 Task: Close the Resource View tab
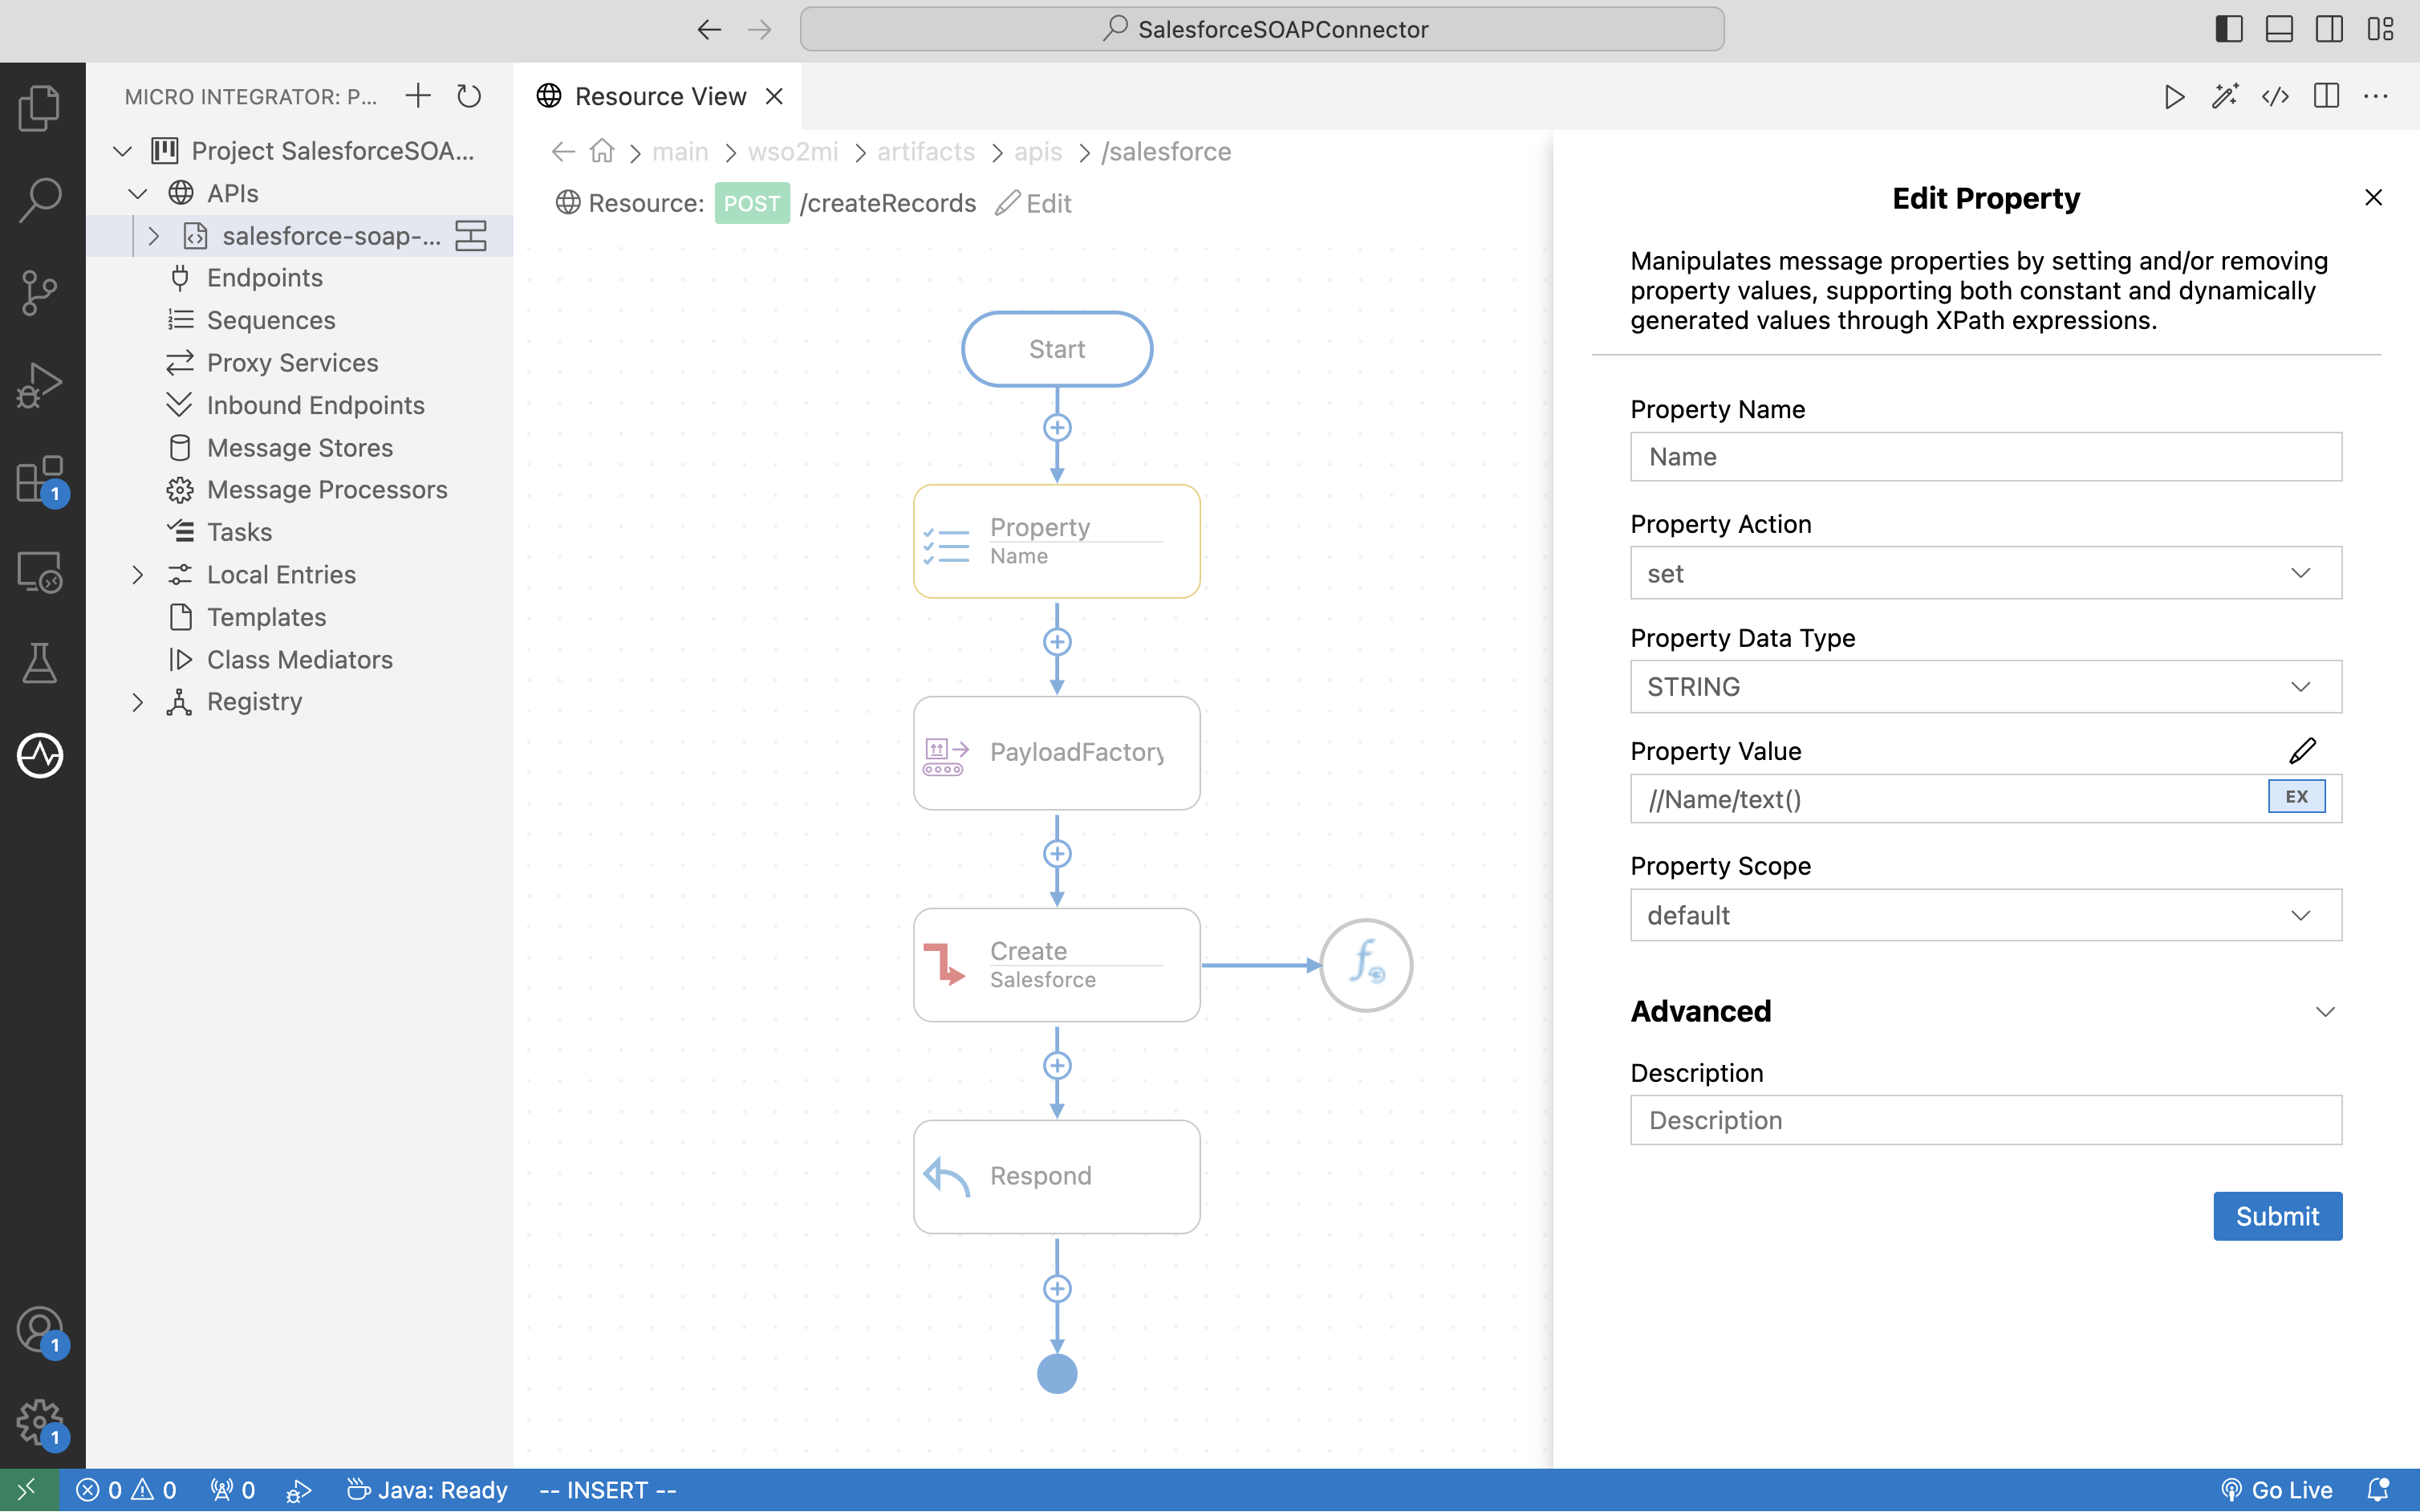click(774, 96)
